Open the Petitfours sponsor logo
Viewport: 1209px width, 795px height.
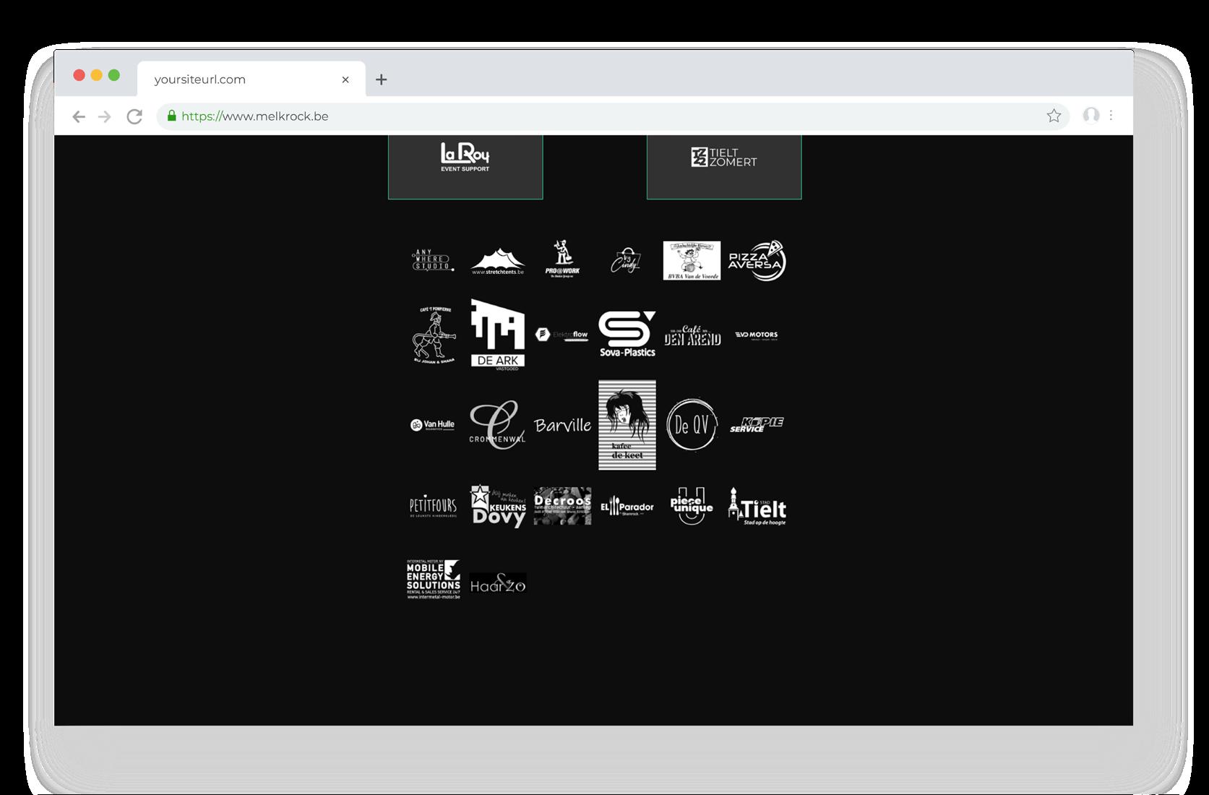pyautogui.click(x=433, y=507)
